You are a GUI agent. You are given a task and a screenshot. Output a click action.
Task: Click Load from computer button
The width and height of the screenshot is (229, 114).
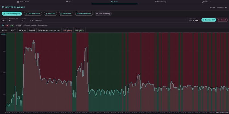pyautogui.click(x=12, y=14)
